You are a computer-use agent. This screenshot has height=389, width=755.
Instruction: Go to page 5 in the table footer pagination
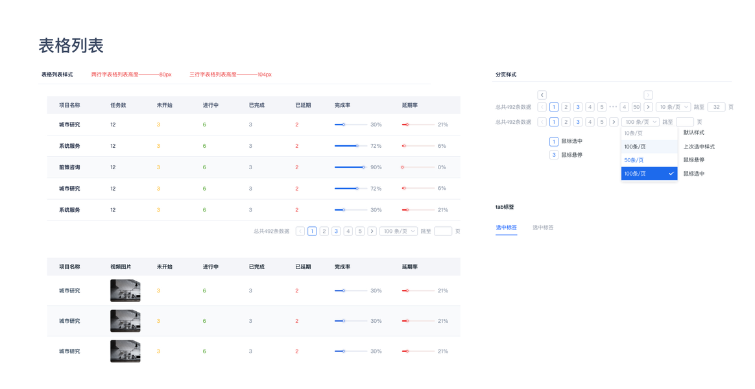[x=360, y=231]
